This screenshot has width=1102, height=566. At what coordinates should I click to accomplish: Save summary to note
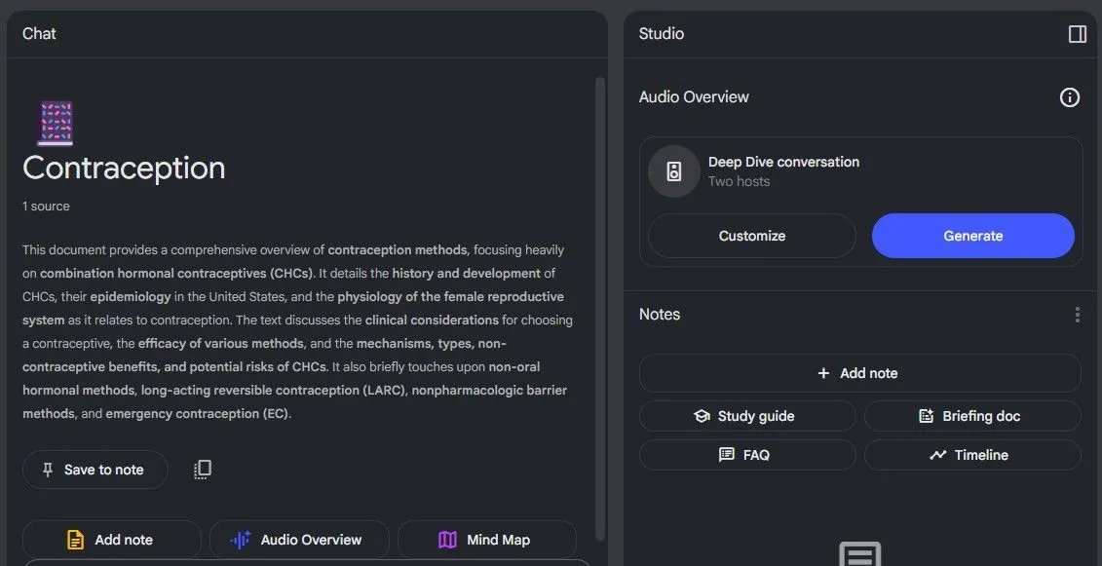click(x=95, y=470)
